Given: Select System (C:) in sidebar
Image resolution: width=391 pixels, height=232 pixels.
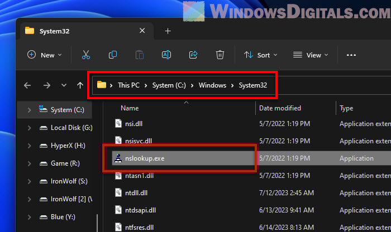Looking at the screenshot, I should tap(55, 110).
